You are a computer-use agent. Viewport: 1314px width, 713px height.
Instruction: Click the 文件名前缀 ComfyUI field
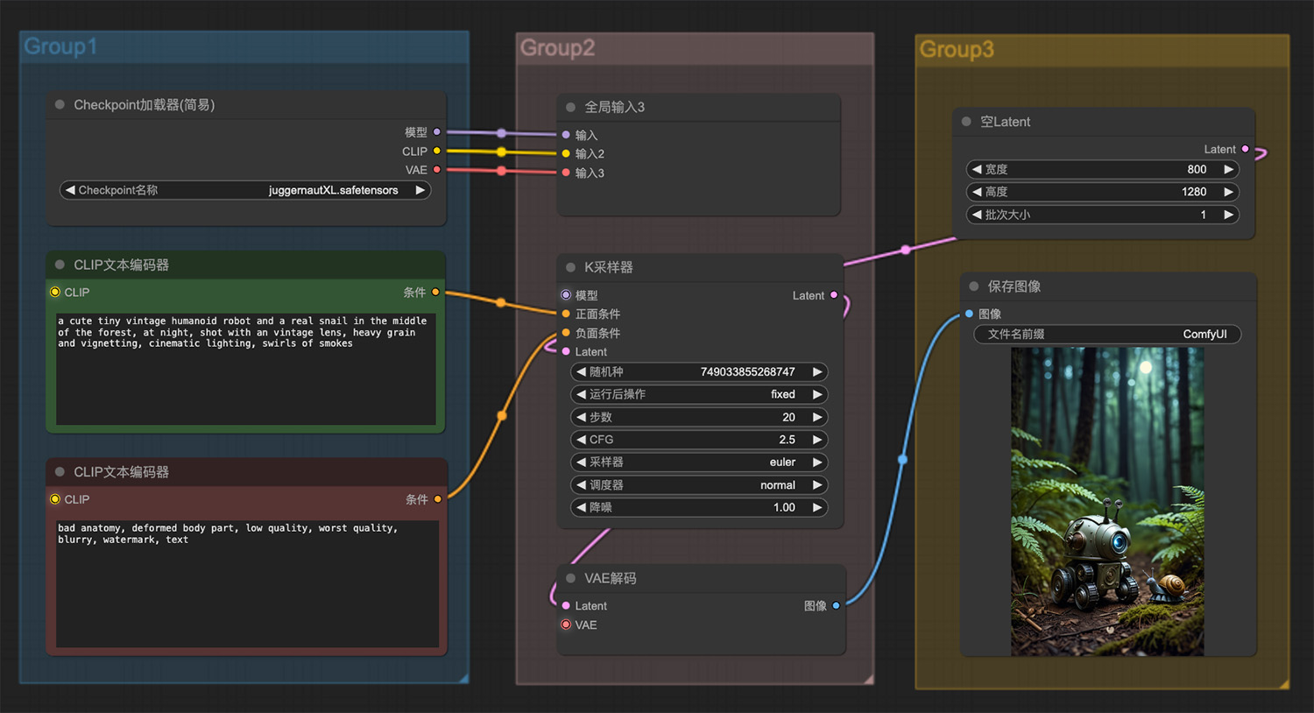coord(1107,334)
